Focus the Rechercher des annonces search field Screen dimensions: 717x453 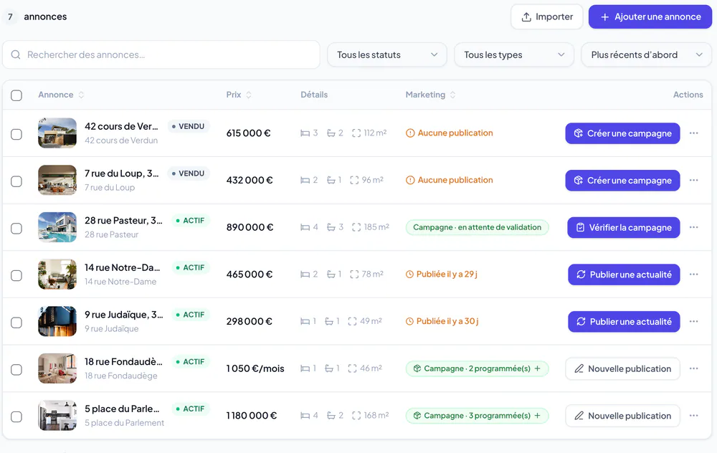pyautogui.click(x=161, y=55)
